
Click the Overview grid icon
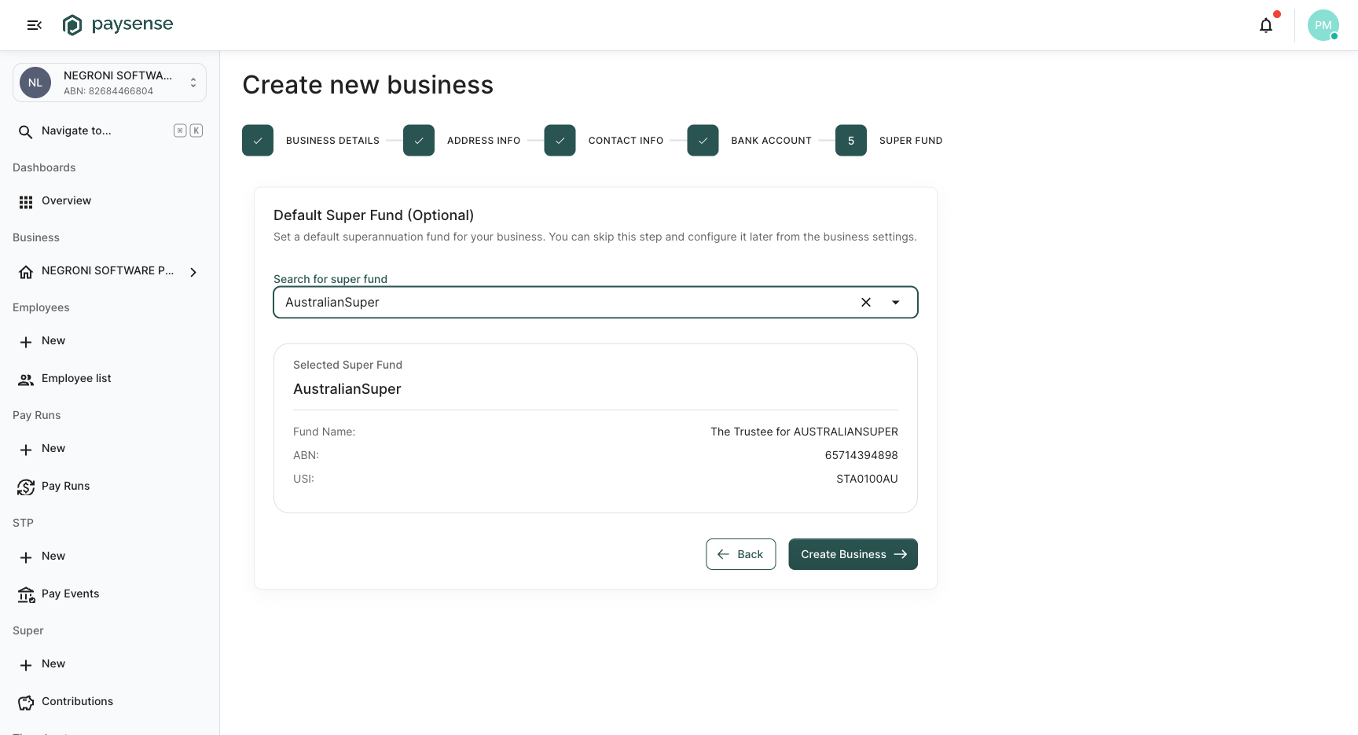point(26,202)
